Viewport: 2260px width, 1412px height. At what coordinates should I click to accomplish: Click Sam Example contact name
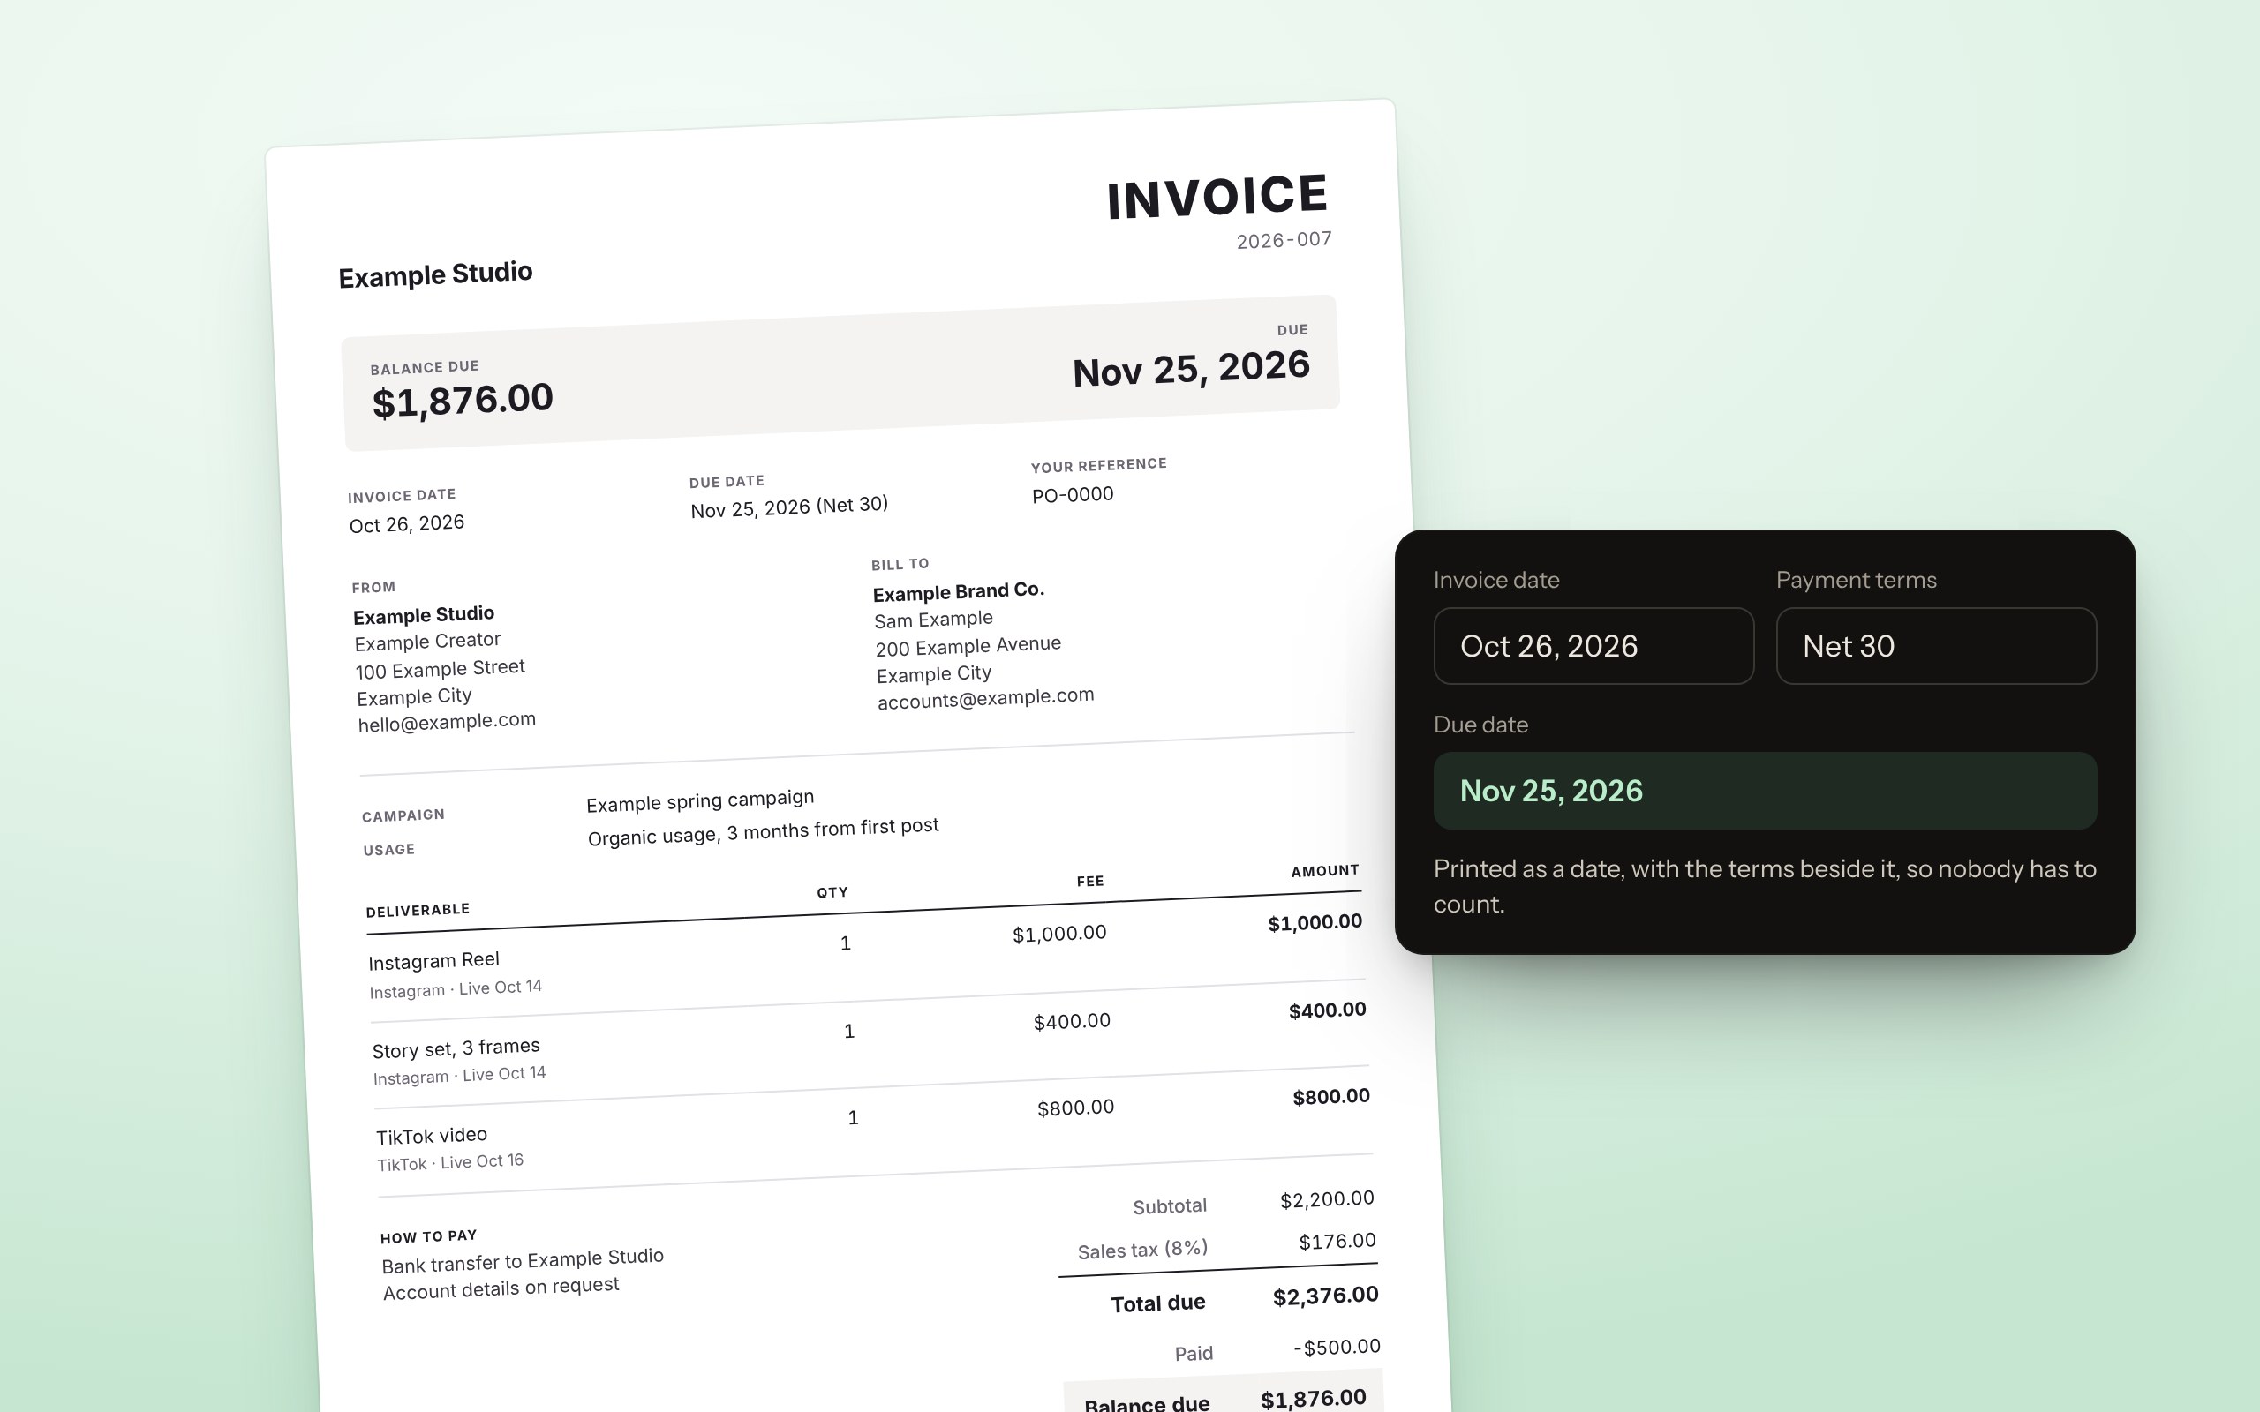933,620
